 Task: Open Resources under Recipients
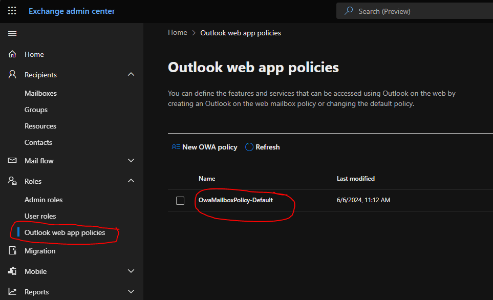[40, 126]
